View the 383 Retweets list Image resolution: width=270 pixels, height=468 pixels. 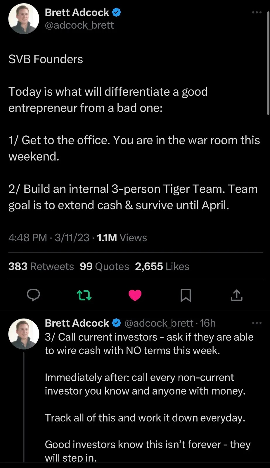[41, 266]
